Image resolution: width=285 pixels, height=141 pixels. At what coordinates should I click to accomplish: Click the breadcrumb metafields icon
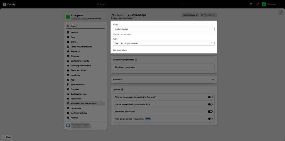click(113, 15)
